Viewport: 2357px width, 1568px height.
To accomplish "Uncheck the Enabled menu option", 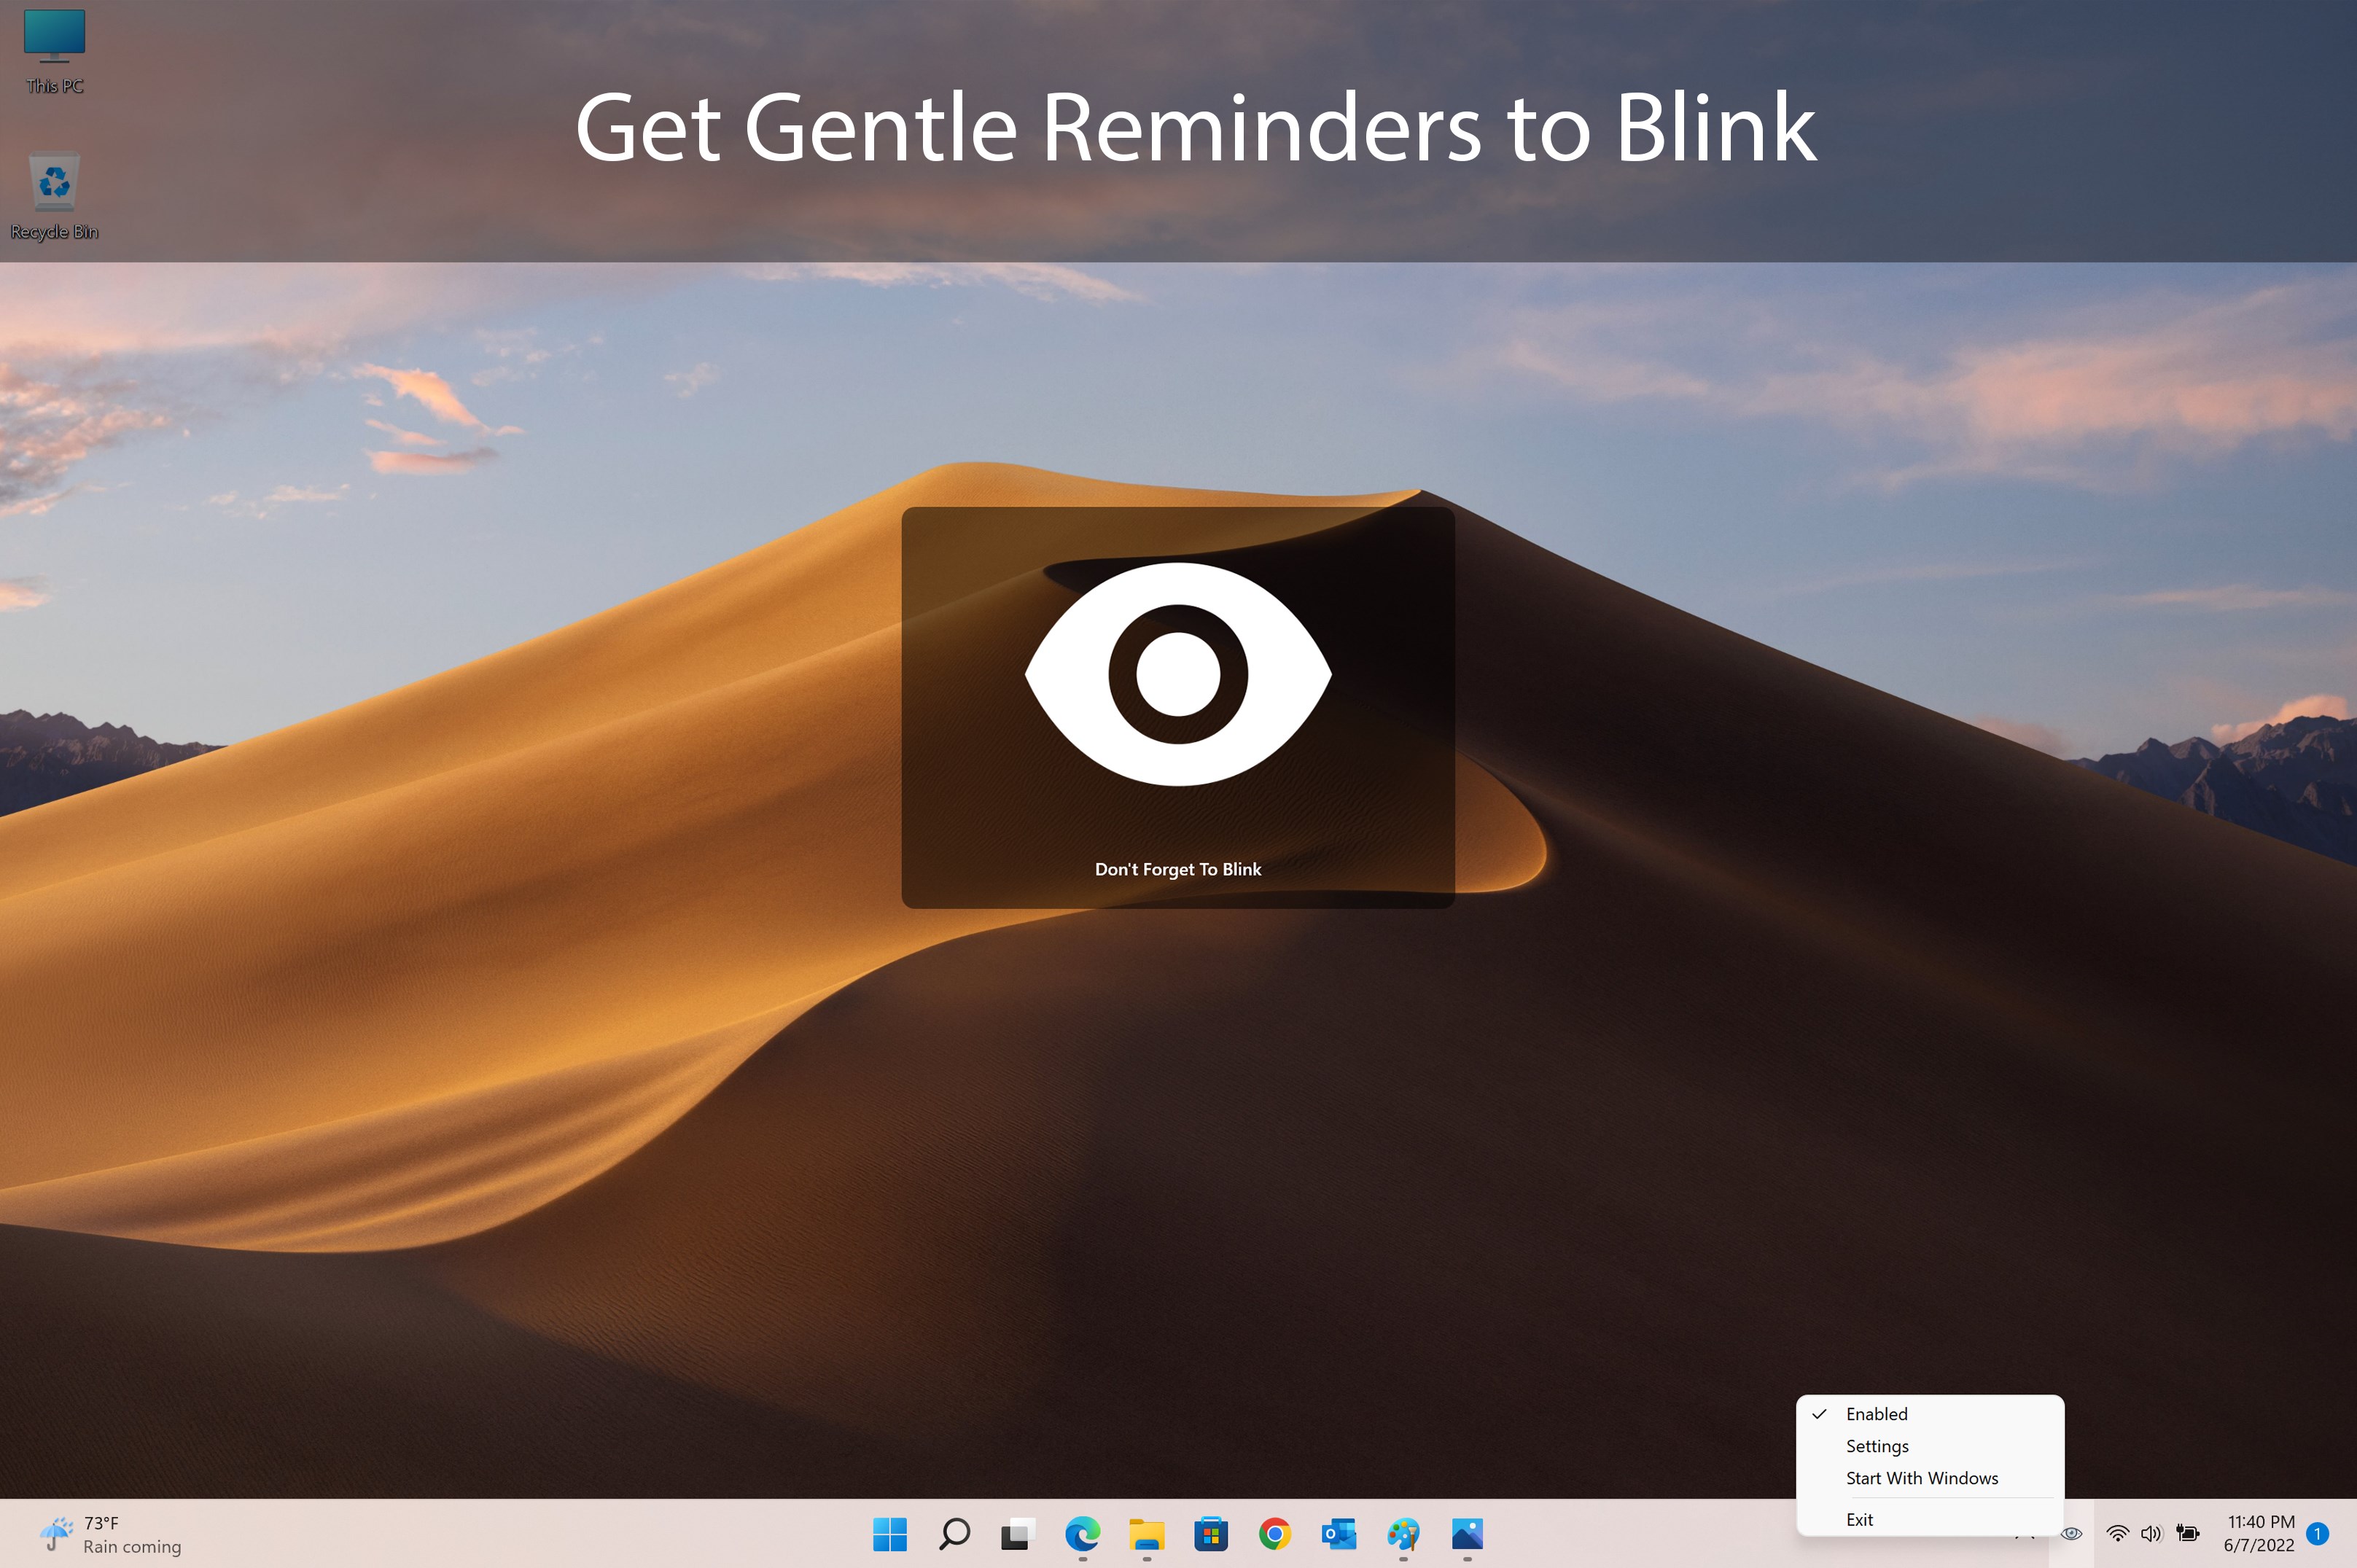I will [1876, 1414].
